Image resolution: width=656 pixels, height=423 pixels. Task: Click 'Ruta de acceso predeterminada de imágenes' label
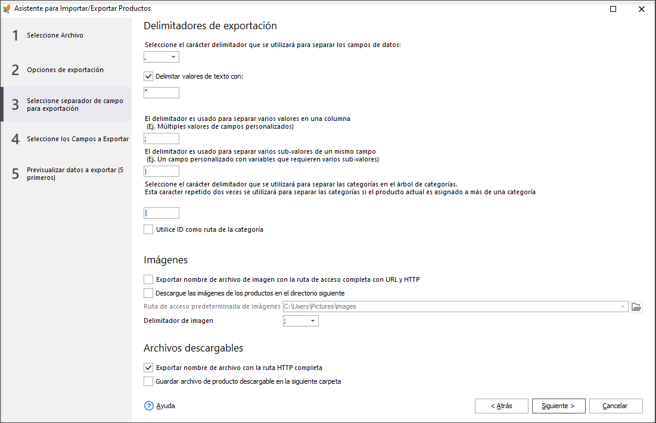(x=212, y=307)
